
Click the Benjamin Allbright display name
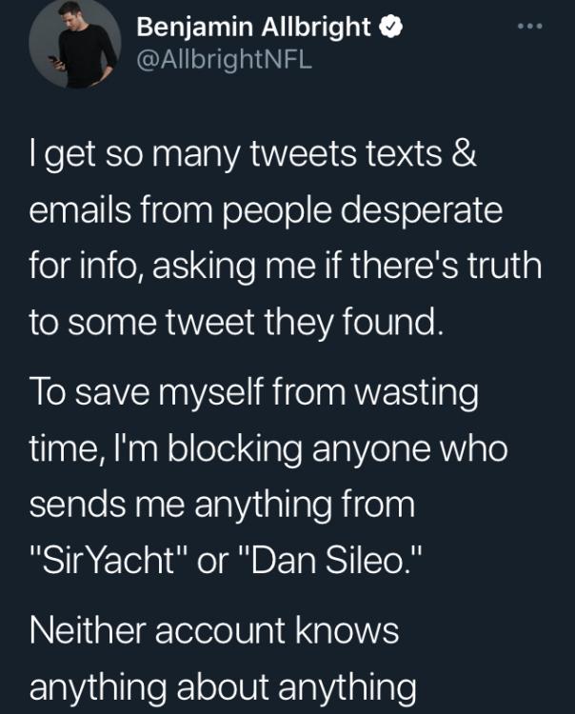coord(253,28)
